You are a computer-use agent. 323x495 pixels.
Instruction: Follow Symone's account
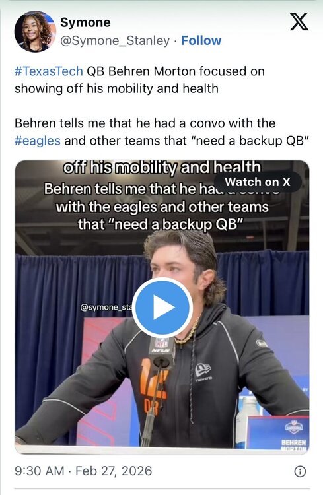pos(201,41)
